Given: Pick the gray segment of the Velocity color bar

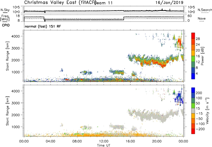Looking at the screenshot, I should 193,111.
